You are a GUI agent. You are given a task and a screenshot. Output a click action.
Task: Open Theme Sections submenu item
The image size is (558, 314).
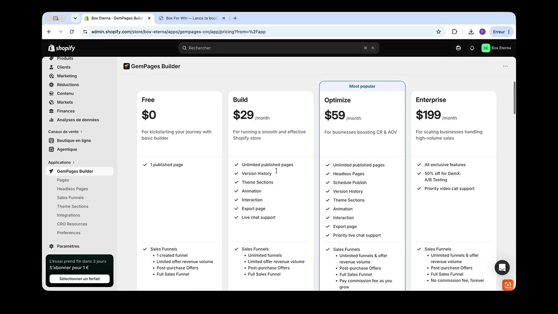coord(72,206)
